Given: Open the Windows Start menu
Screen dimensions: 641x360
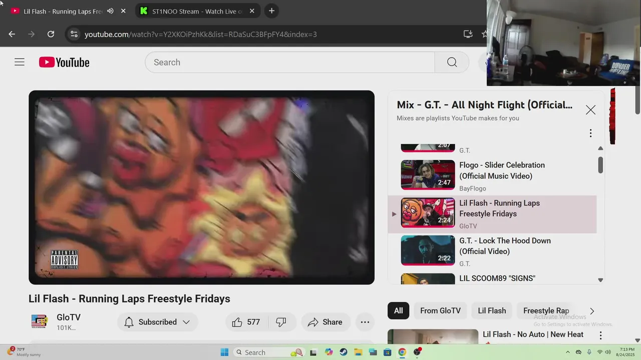Looking at the screenshot, I should point(224,352).
